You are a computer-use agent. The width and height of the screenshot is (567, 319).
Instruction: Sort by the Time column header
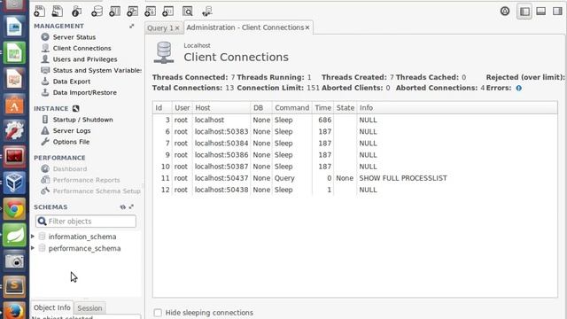(x=322, y=108)
